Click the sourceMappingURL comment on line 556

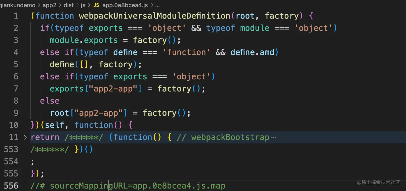click(x=128, y=186)
